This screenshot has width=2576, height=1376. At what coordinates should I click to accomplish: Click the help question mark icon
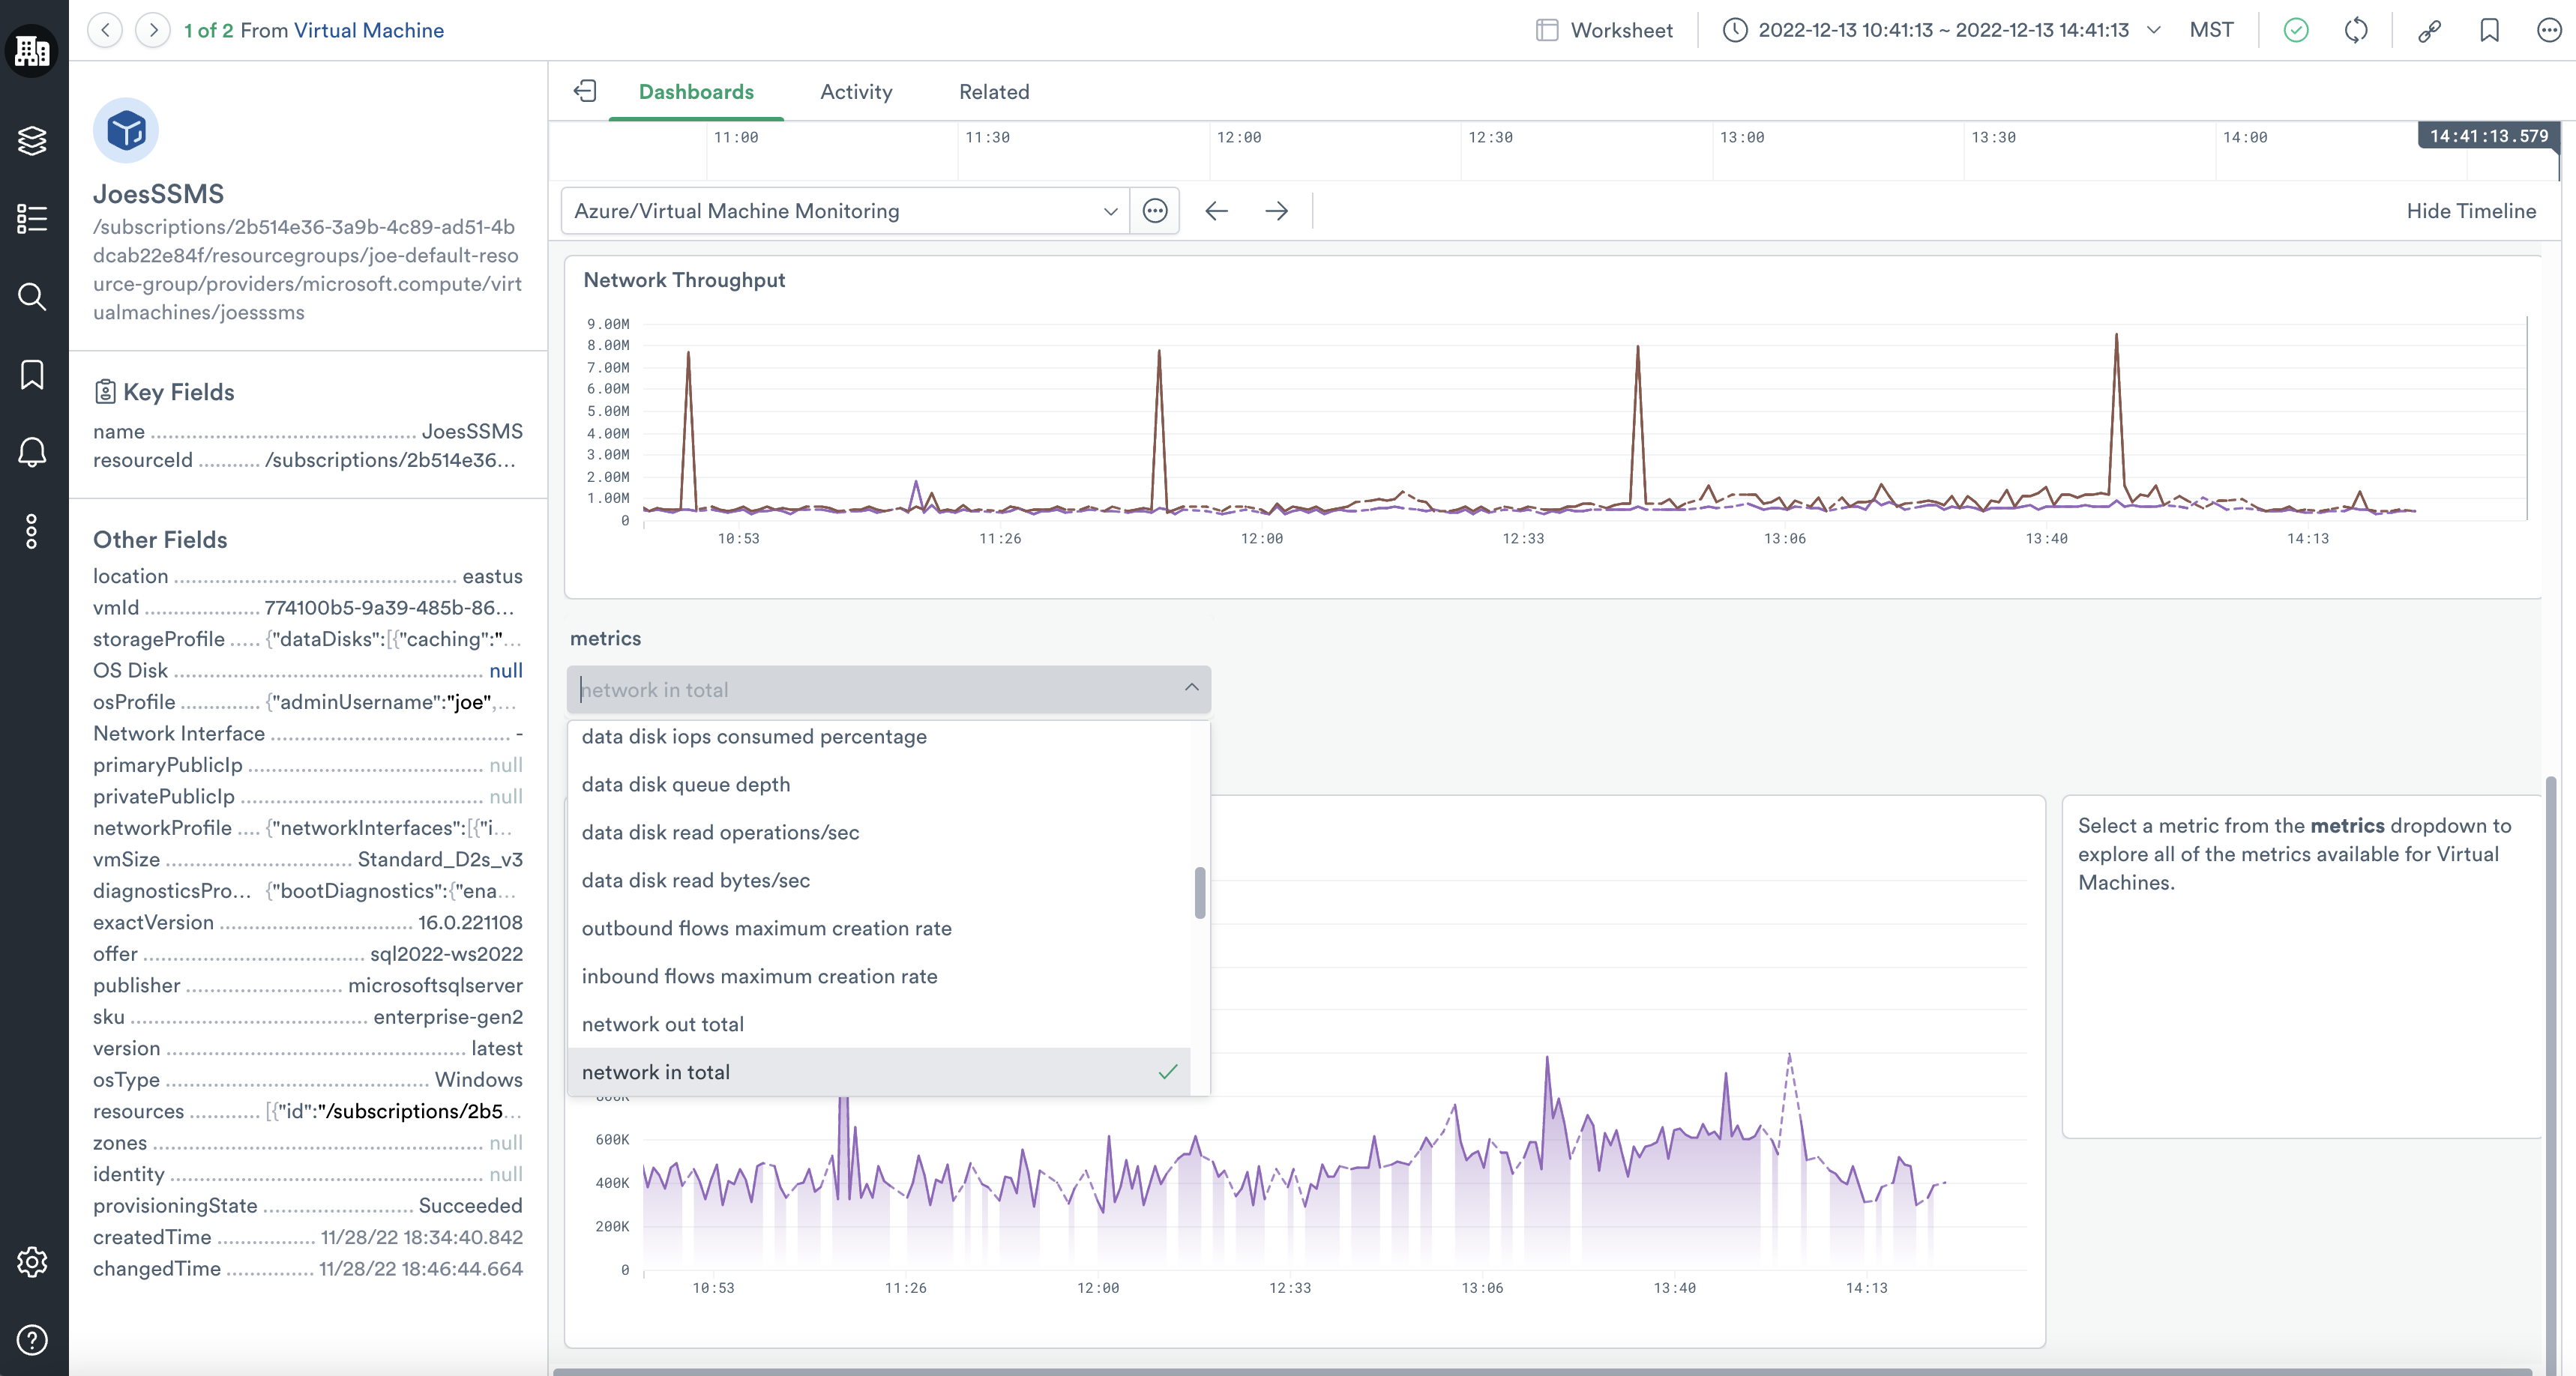tap(32, 1340)
